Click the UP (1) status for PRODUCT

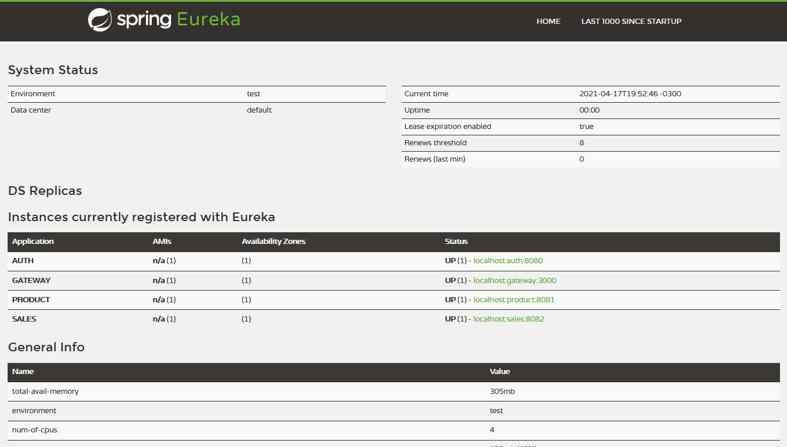(x=455, y=300)
